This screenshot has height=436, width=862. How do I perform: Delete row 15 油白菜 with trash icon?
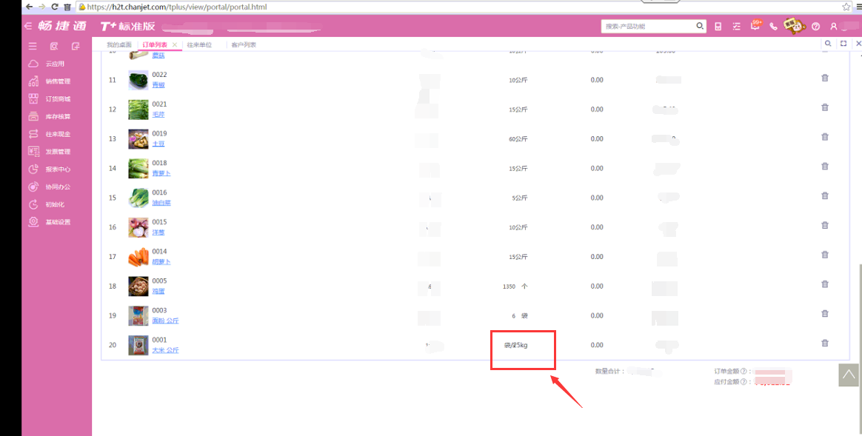click(x=825, y=195)
